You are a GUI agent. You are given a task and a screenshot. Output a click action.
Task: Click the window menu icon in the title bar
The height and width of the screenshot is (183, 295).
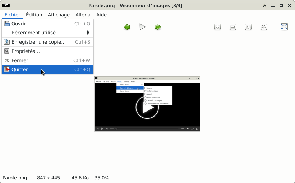(x=6, y=5)
